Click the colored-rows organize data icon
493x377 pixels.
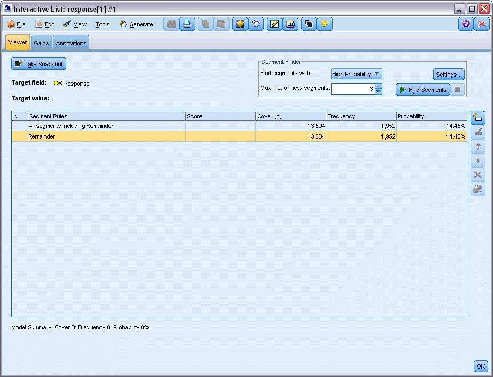290,24
